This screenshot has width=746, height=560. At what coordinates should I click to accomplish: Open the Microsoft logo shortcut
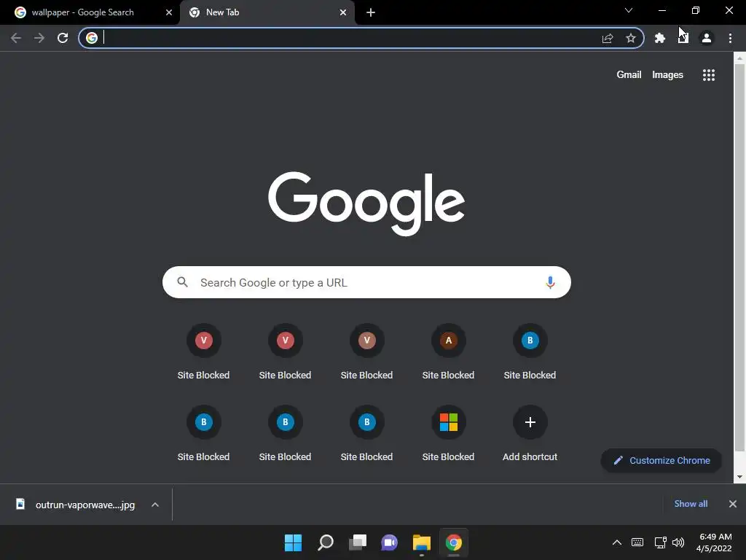[448, 422]
